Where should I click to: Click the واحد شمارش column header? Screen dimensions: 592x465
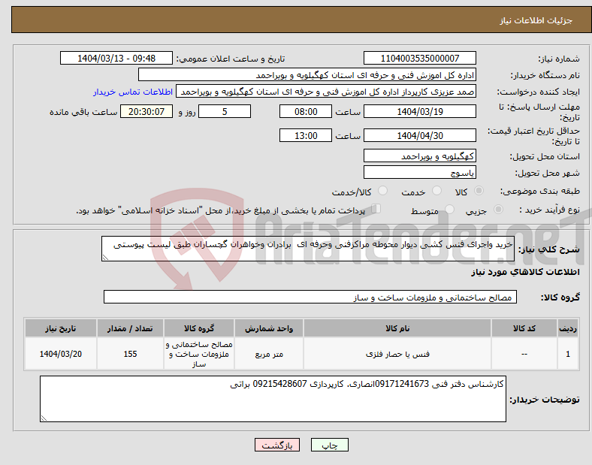point(269,328)
